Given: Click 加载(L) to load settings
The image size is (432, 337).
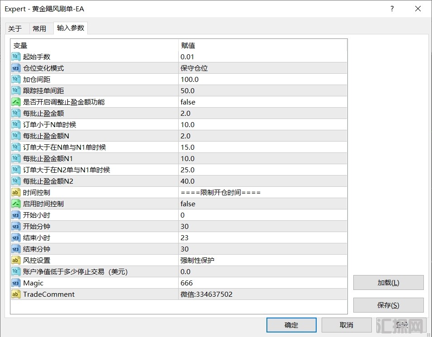Looking at the screenshot, I should 388,282.
